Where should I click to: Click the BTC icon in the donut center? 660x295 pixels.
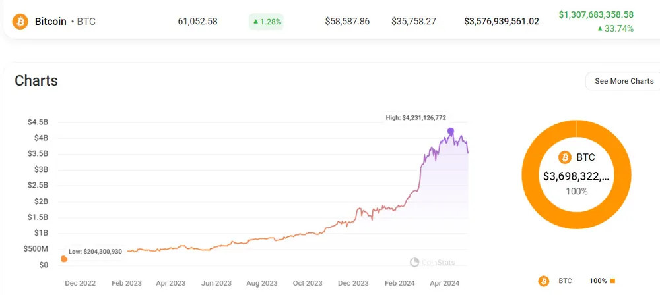coord(564,157)
